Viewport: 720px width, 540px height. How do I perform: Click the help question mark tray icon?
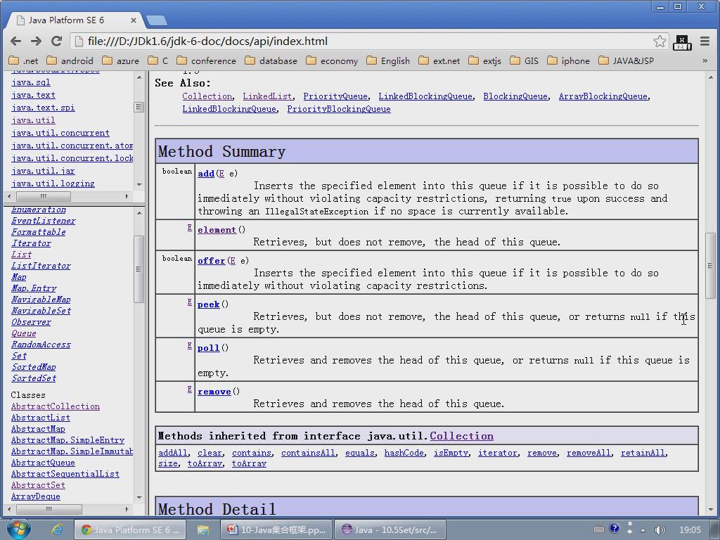pyautogui.click(x=614, y=529)
